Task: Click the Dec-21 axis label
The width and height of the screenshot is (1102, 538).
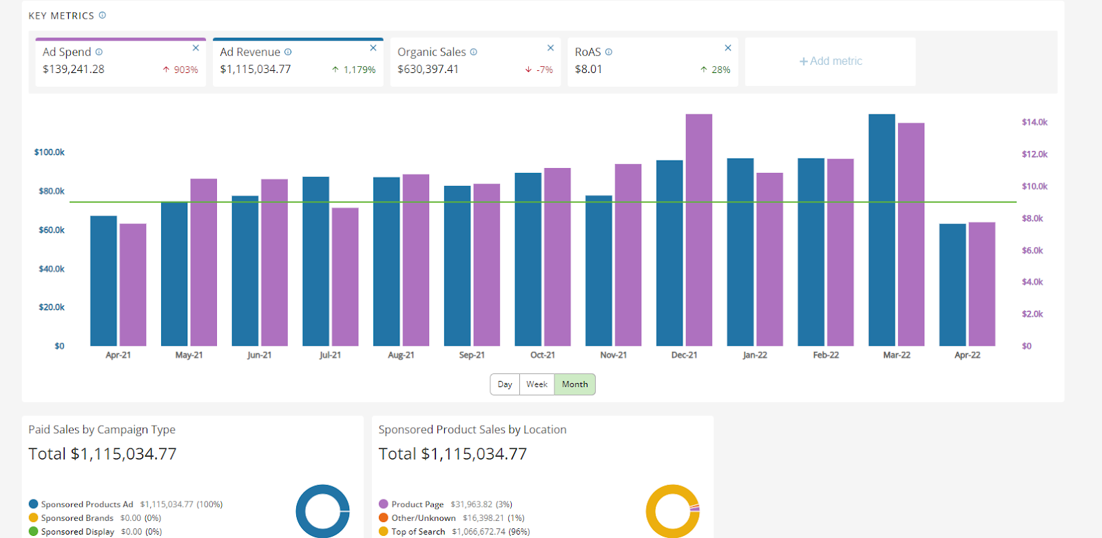Action: pos(685,355)
